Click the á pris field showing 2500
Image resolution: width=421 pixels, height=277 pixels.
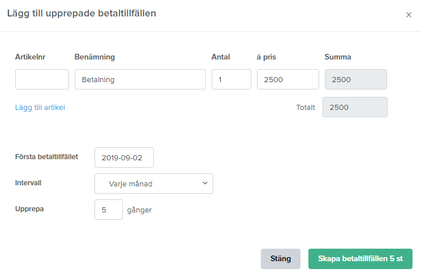coord(288,79)
